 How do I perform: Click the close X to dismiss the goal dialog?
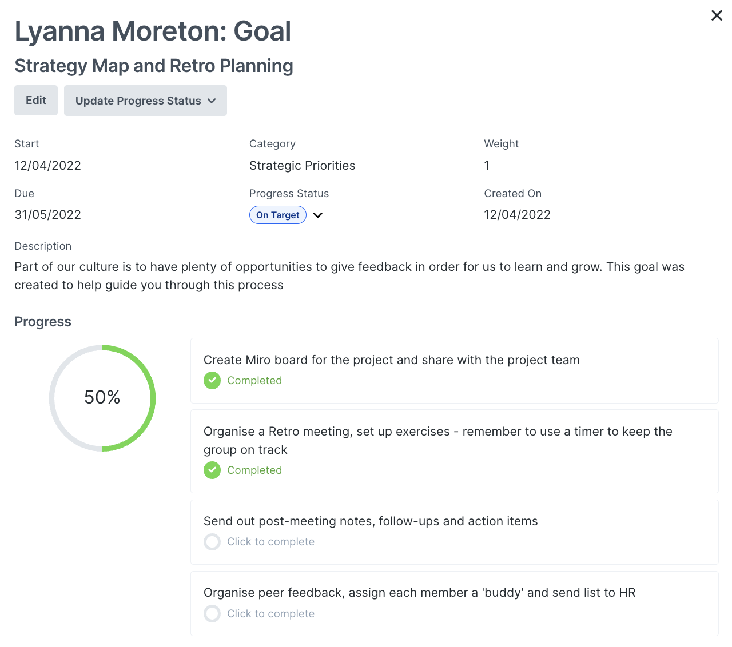[x=716, y=15]
